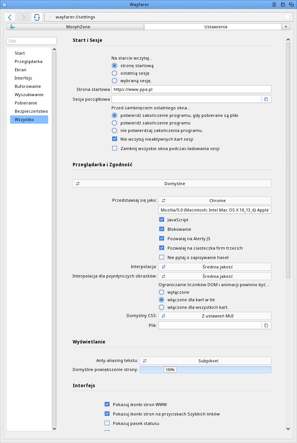Select 'wybraną sesję' radio option
Screen dimensions: 297x443
pos(114,81)
